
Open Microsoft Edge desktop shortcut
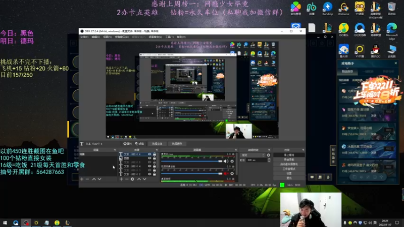coord(392,31)
